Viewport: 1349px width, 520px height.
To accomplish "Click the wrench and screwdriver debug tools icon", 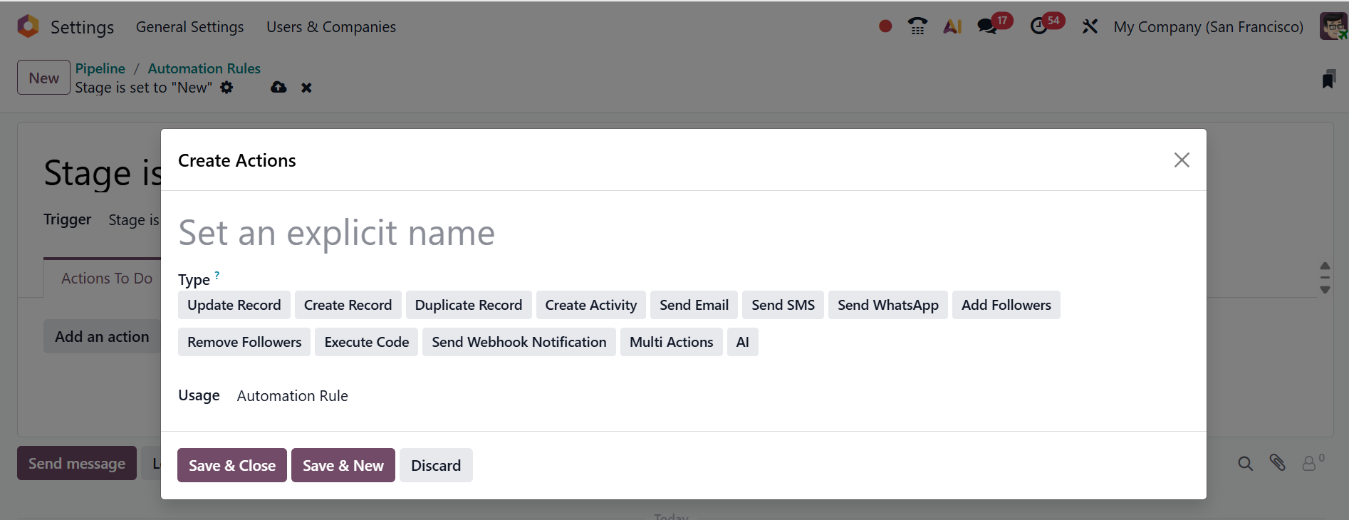I will click(x=1090, y=26).
